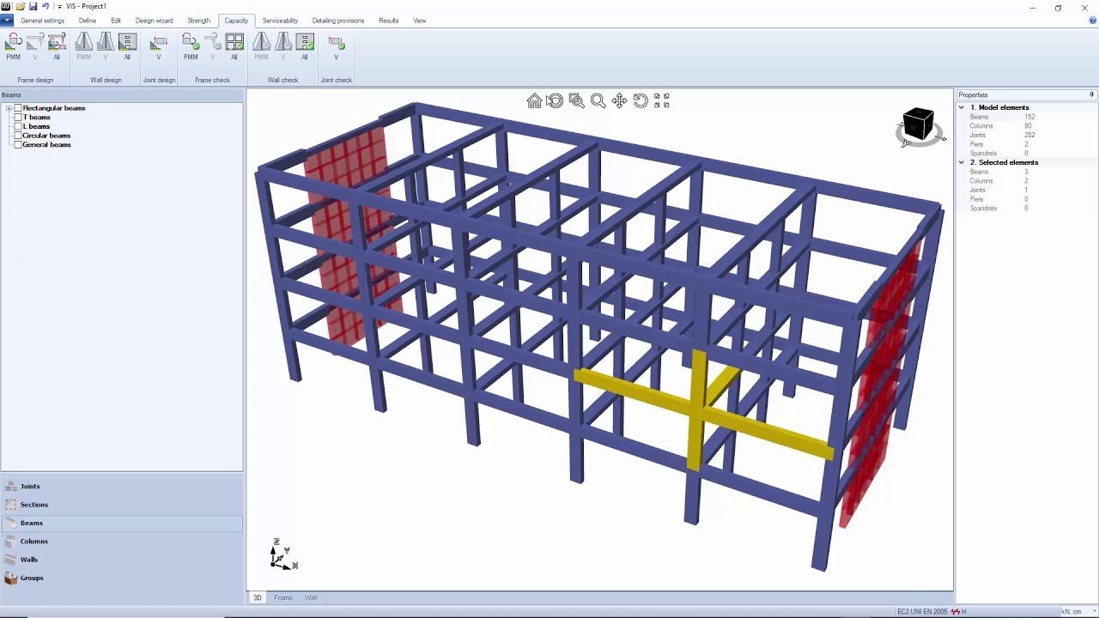Select the T beams tree item

(x=37, y=118)
